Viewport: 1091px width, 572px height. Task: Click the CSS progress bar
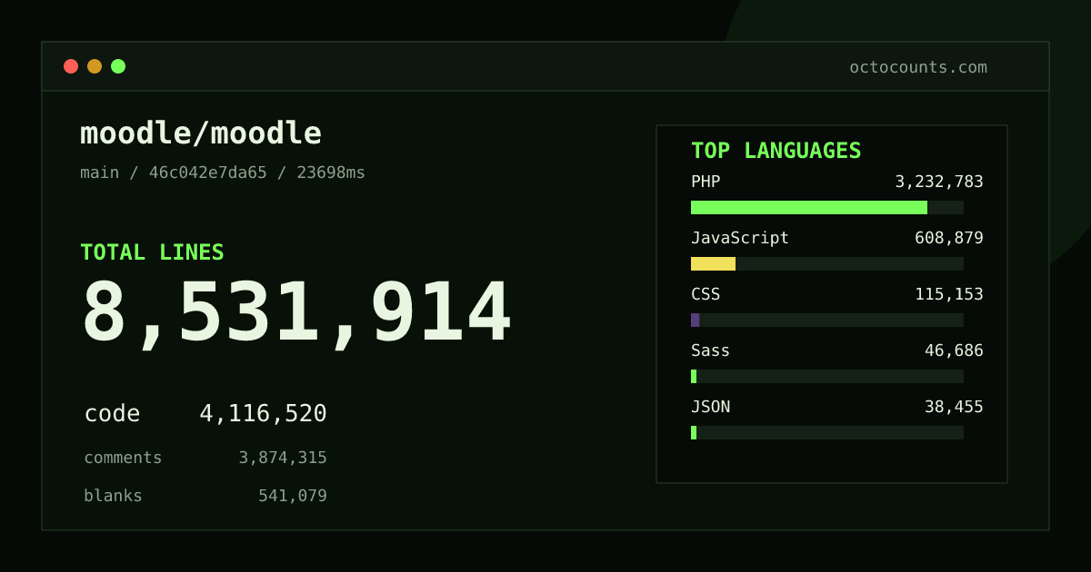827,320
